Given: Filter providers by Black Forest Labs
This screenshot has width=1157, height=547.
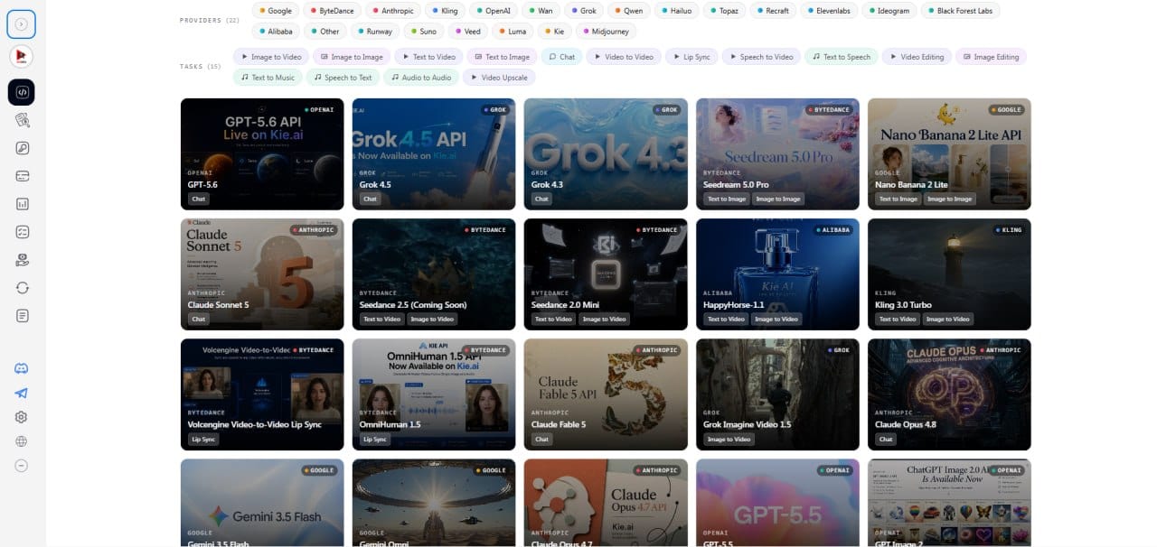Looking at the screenshot, I should [x=961, y=11].
